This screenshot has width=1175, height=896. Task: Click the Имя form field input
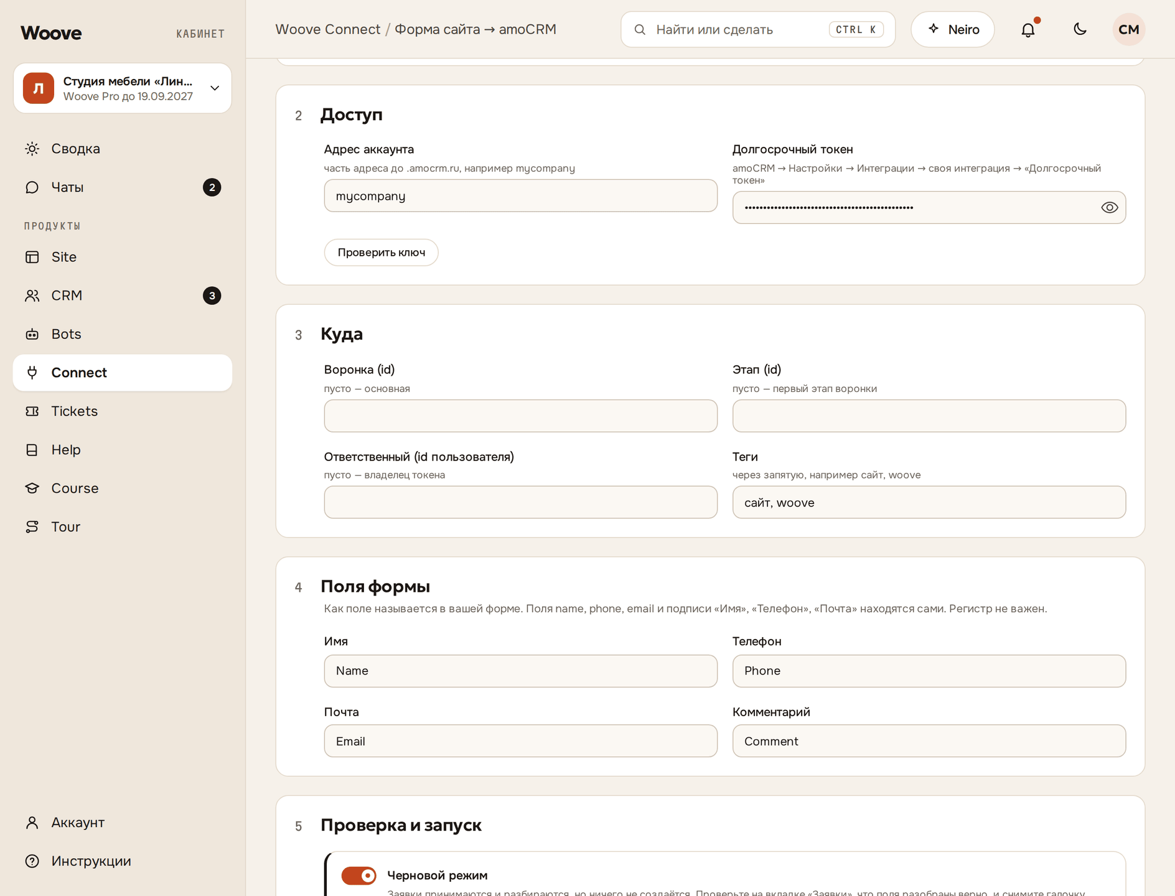(x=521, y=671)
